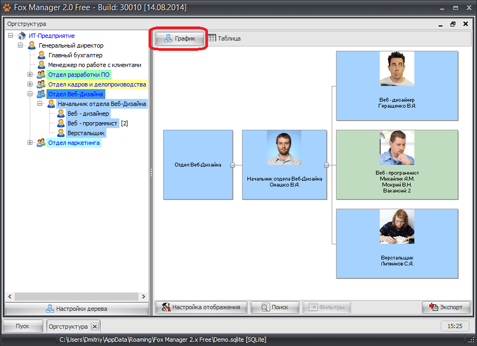Select Отдел разработки ПО tree label
Image resolution: width=477 pixels, height=346 pixels.
coord(79,75)
